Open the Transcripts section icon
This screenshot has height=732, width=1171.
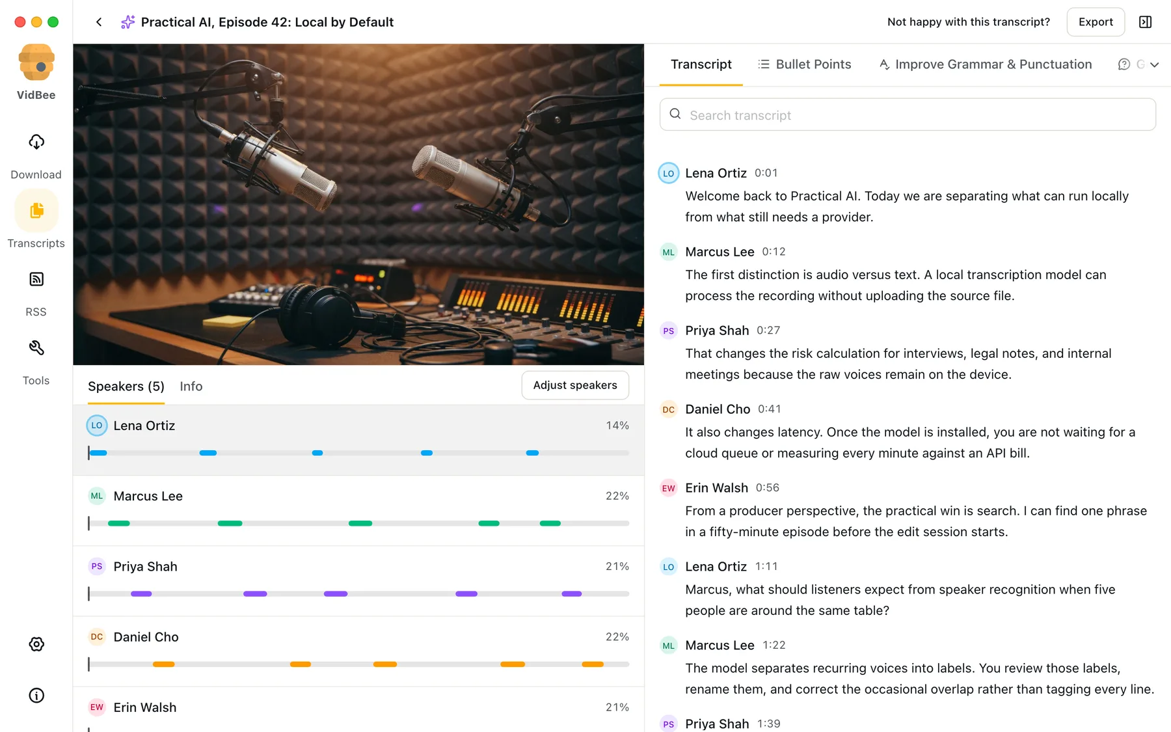pyautogui.click(x=36, y=211)
